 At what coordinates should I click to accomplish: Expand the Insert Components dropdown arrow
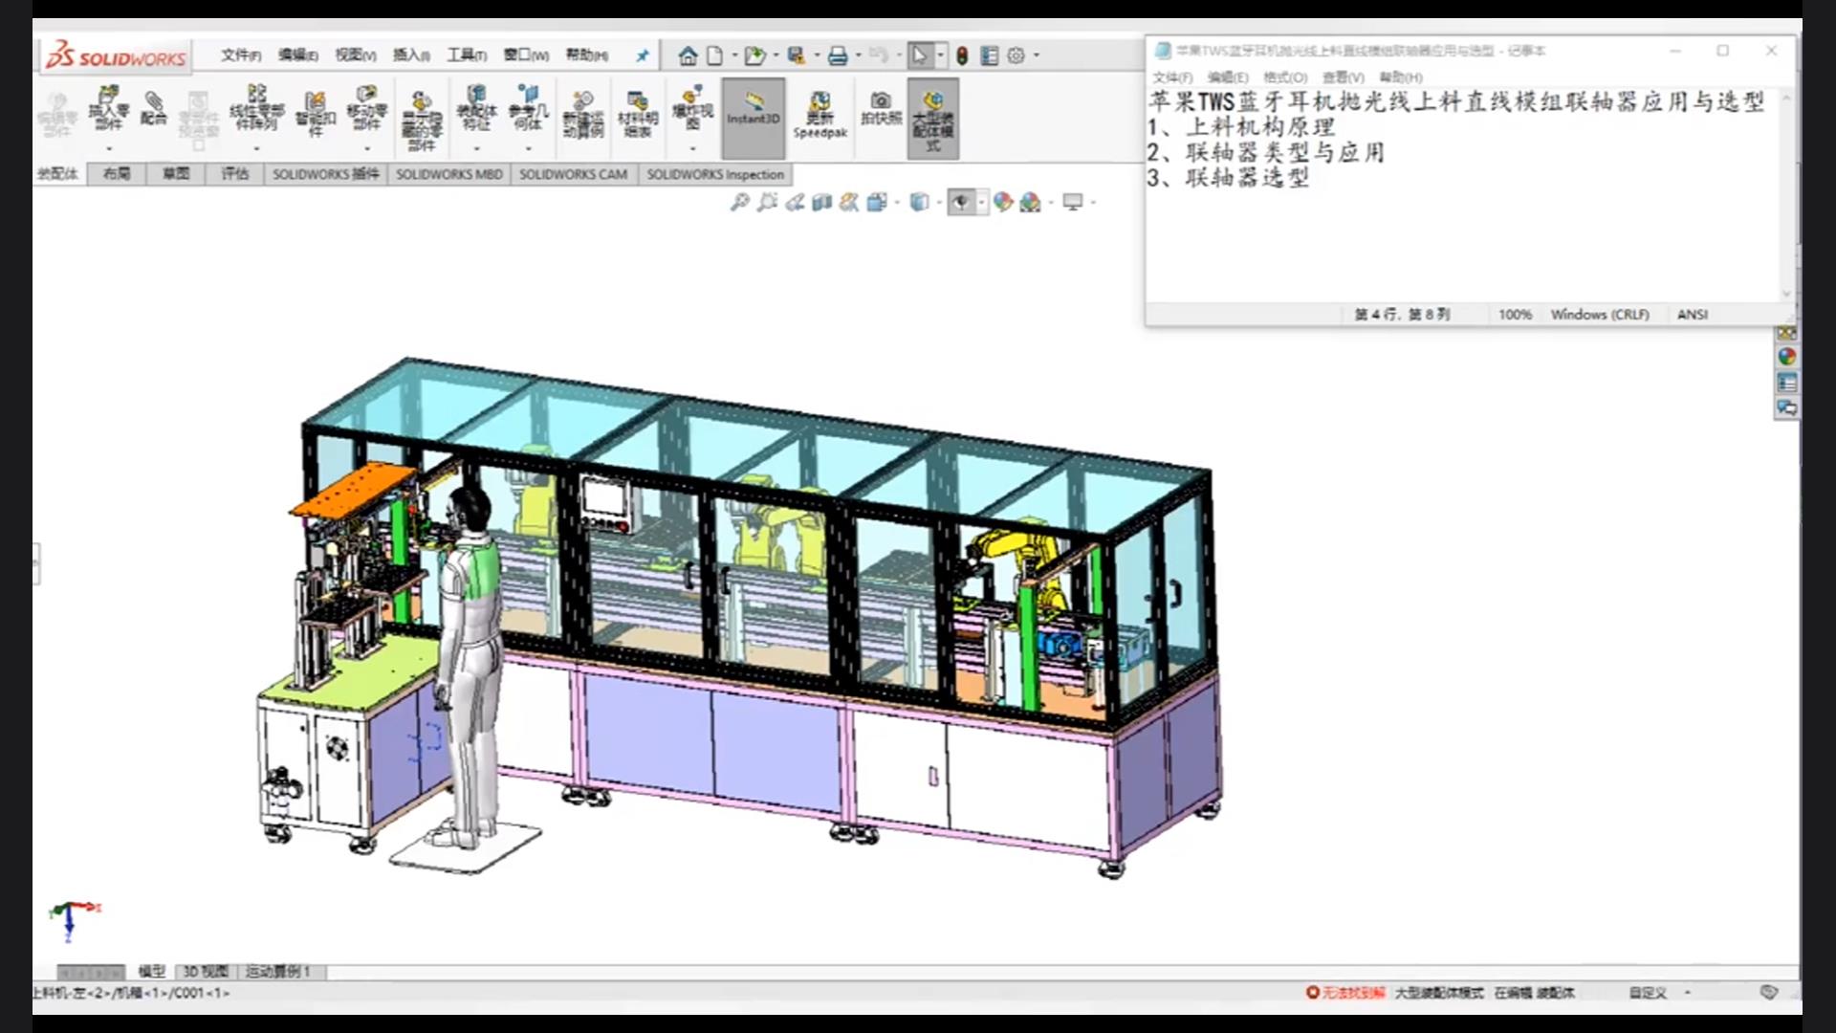click(x=109, y=148)
